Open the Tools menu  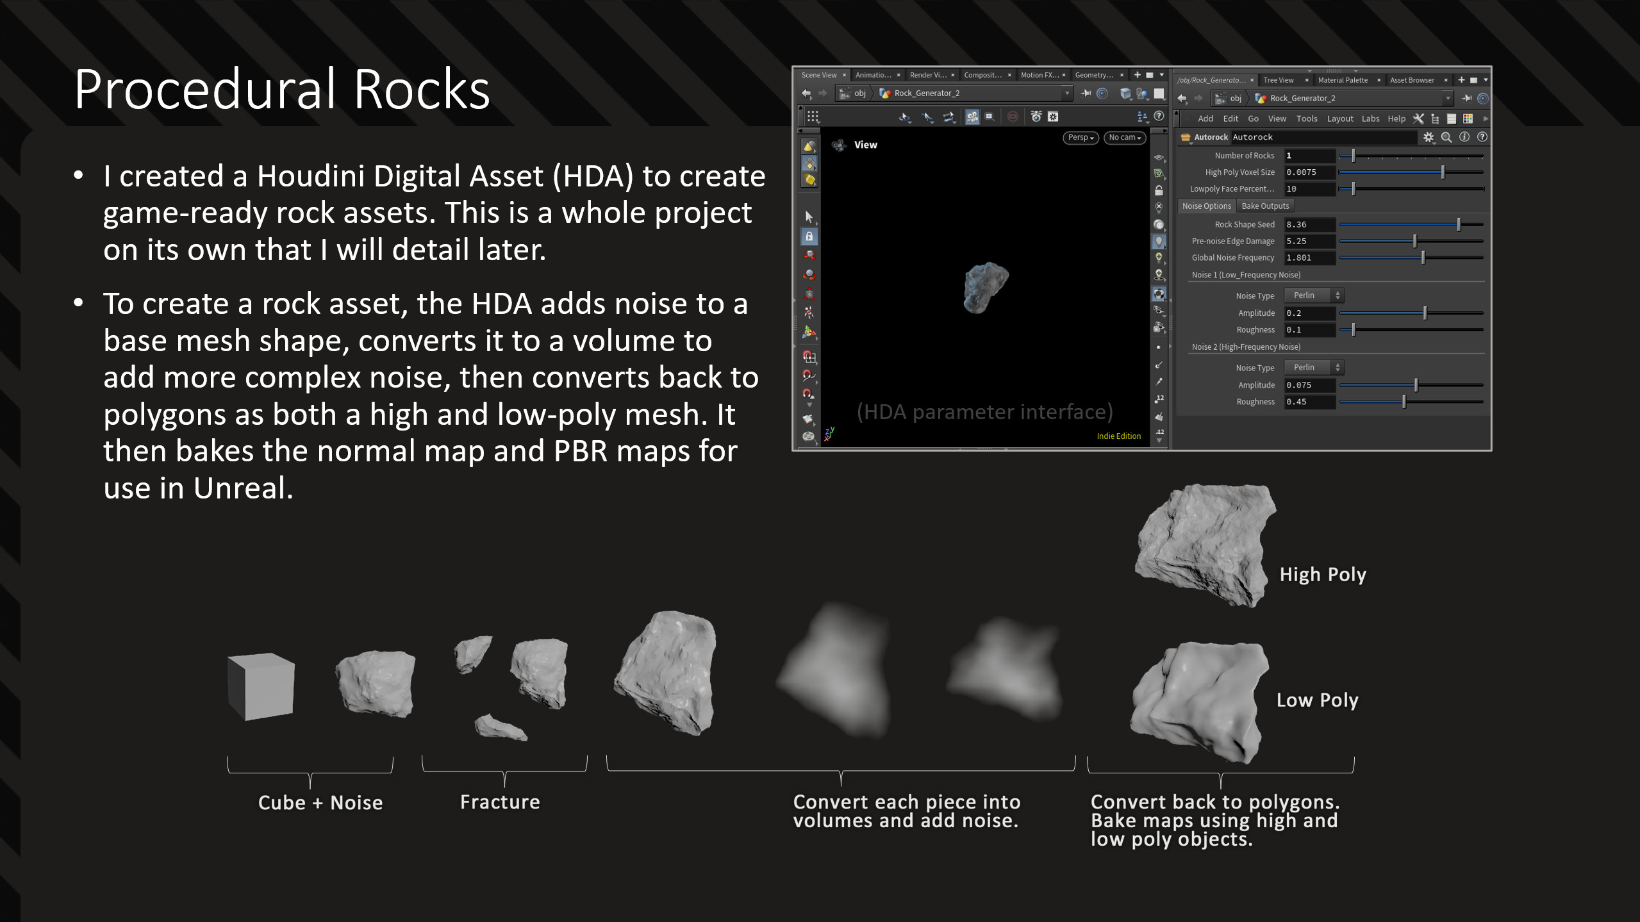tap(1307, 119)
